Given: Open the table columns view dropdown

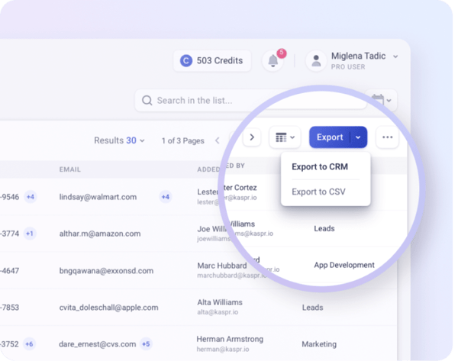Looking at the screenshot, I should 285,137.
